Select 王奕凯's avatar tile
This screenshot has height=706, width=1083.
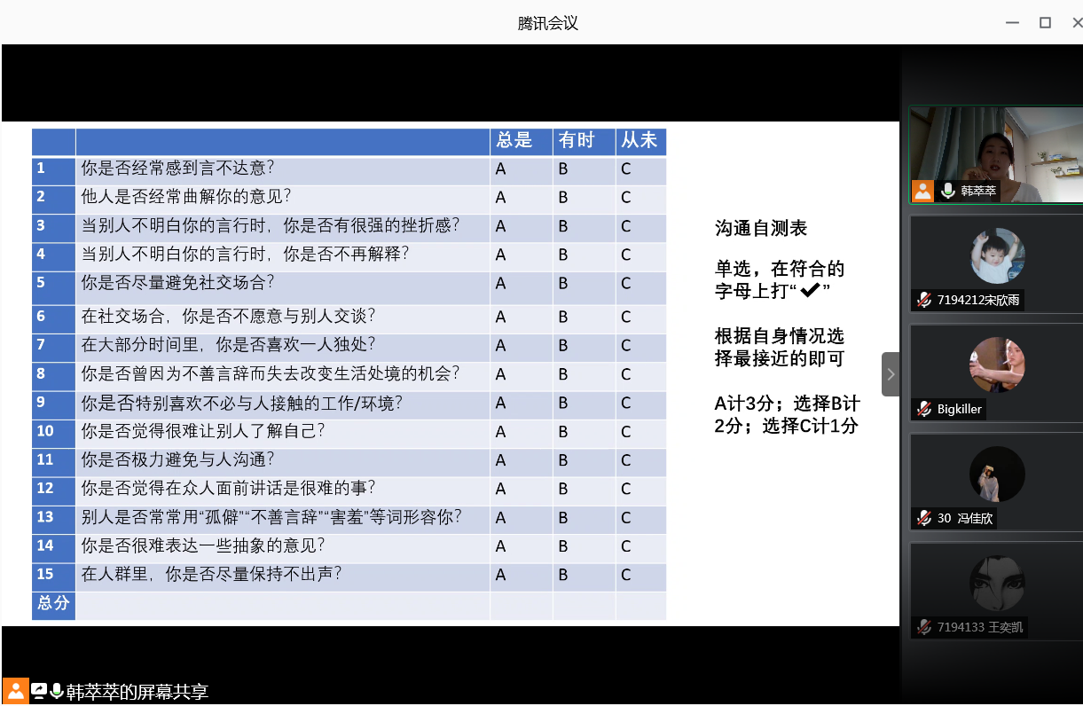tap(997, 591)
